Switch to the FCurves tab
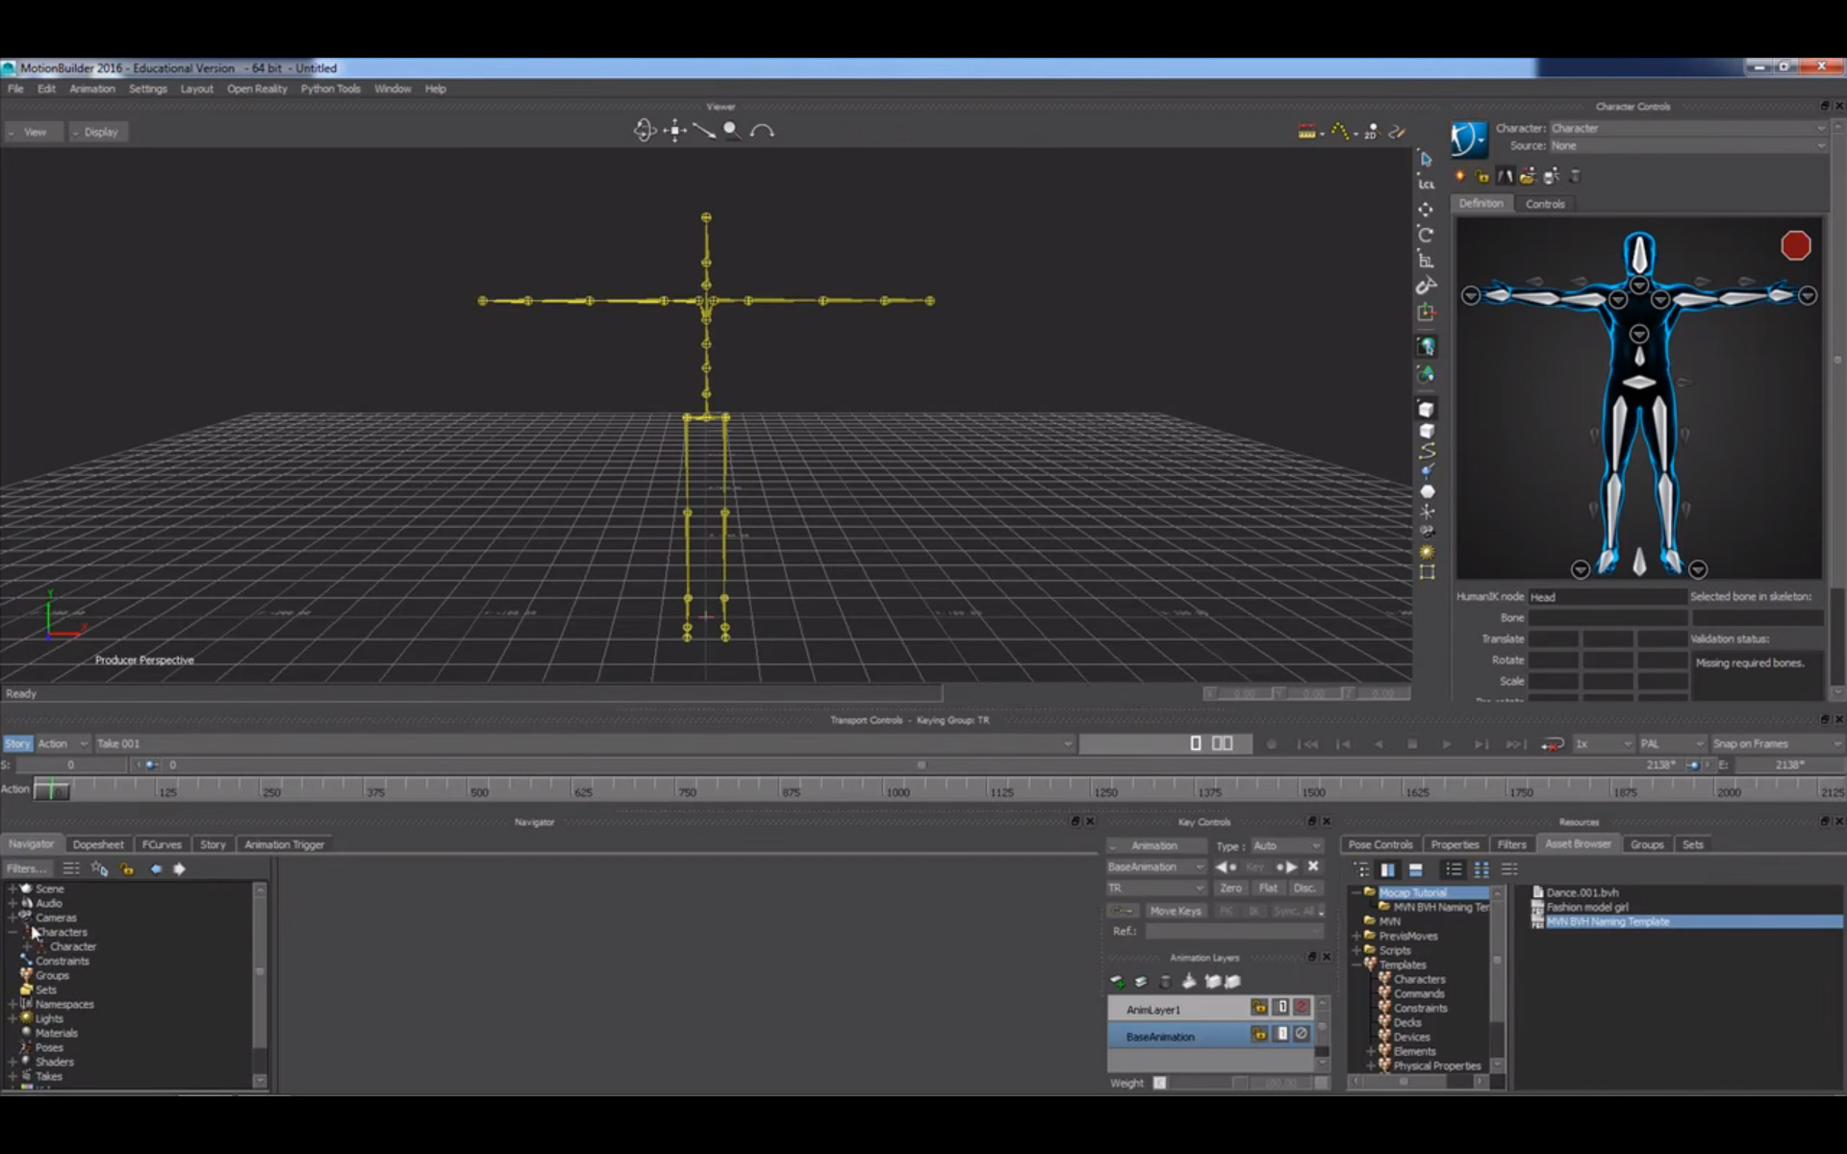The height and width of the screenshot is (1154, 1847). click(x=162, y=844)
